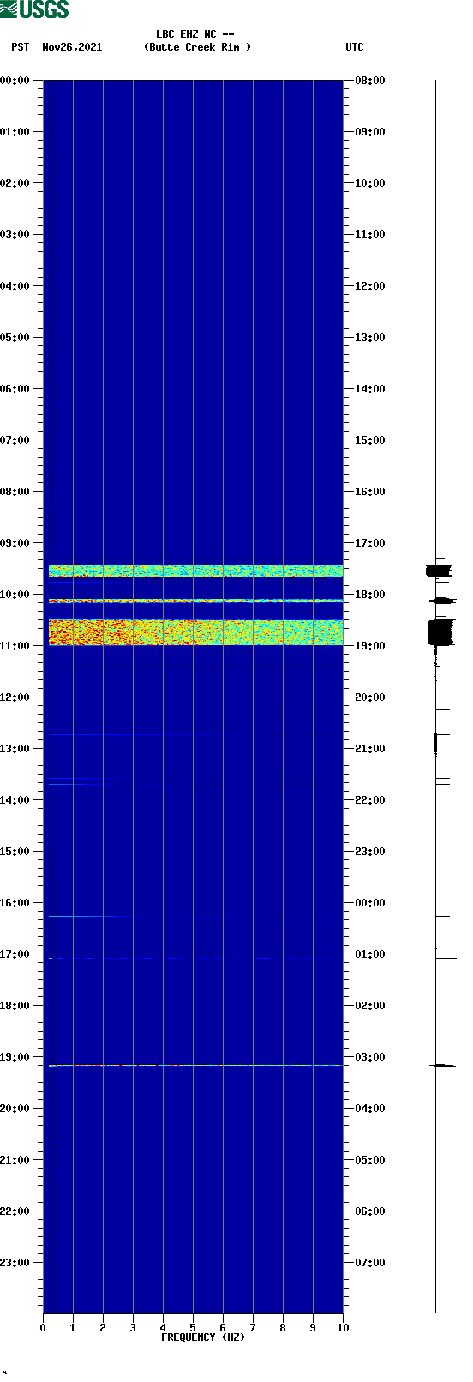Click the noise band near 09:30 PST
Viewport: 473px width, 1382px height.
pyautogui.click(x=195, y=571)
